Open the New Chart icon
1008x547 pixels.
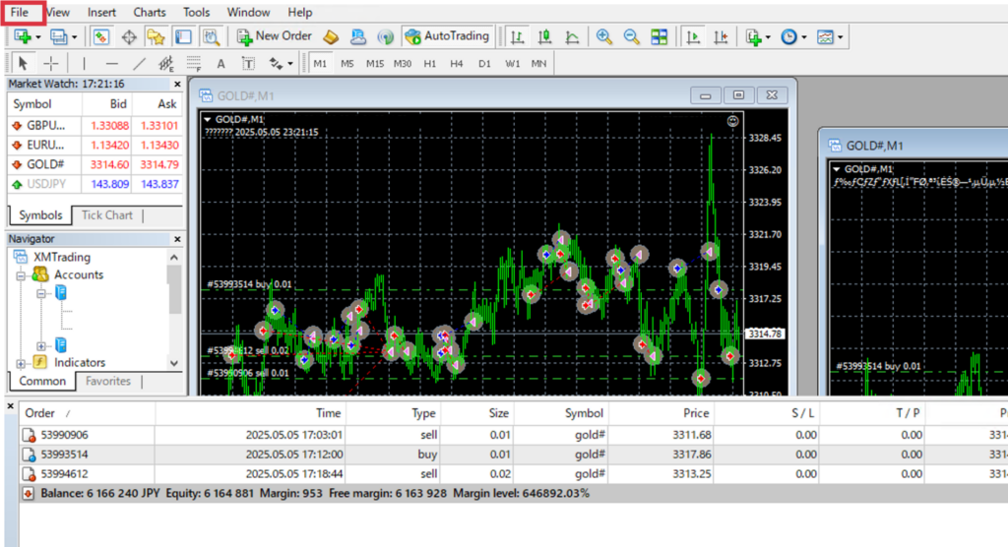point(23,36)
